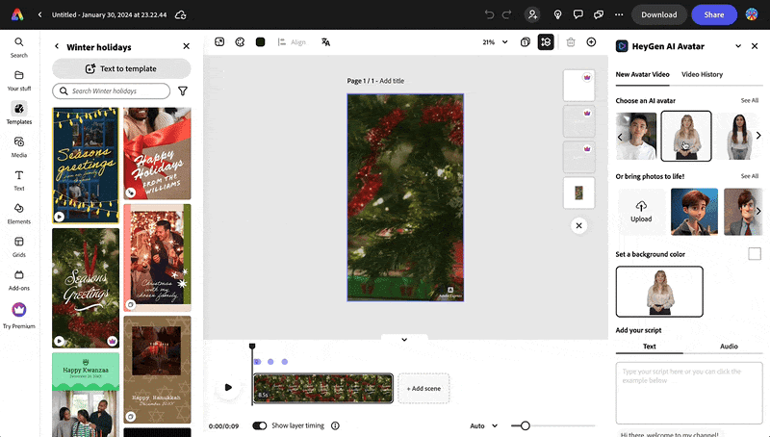Image resolution: width=770 pixels, height=437 pixels.
Task: Select the blonde woman AI avatar
Action: [686, 136]
